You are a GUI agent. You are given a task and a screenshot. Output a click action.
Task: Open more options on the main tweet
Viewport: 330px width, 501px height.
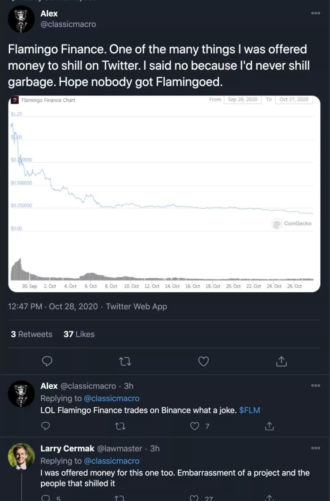tap(316, 13)
